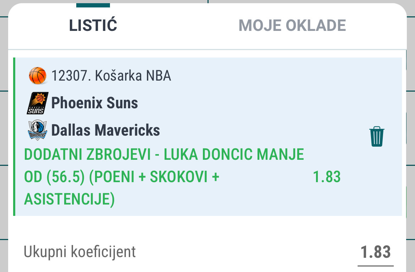Open the MOJE OKLADE tab

point(292,26)
